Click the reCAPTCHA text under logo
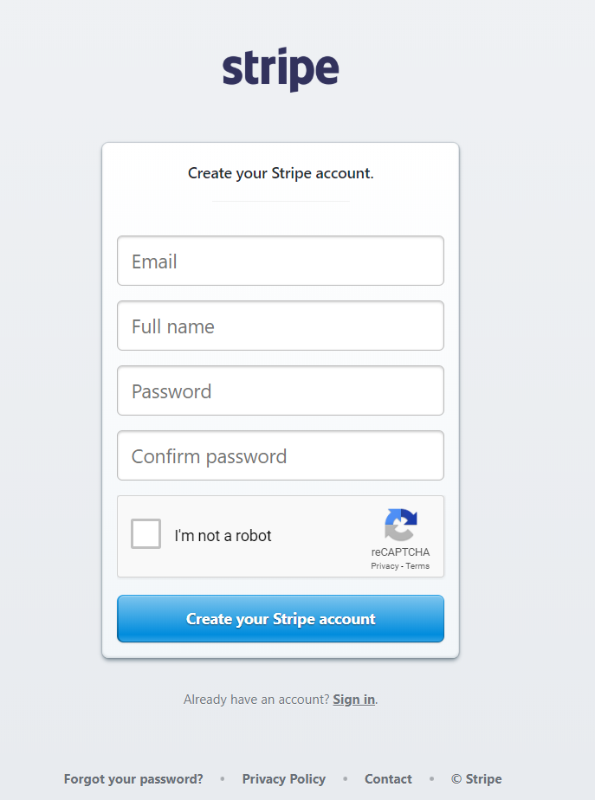Screen dimensions: 595x800 point(400,552)
